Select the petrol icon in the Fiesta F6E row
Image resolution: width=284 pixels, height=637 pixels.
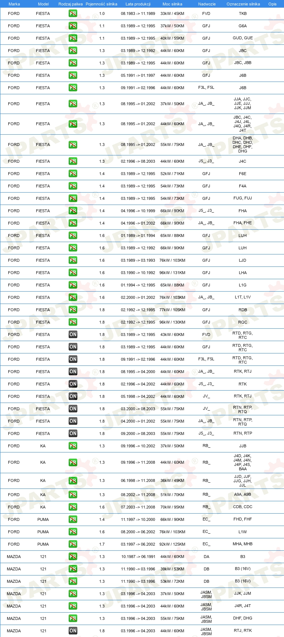tap(73, 174)
